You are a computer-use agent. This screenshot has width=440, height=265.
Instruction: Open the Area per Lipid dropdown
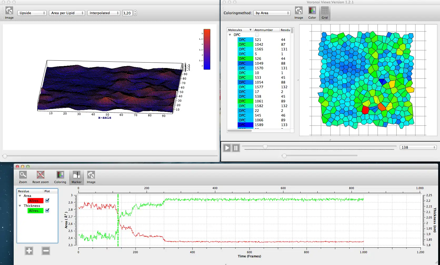pyautogui.click(x=67, y=13)
